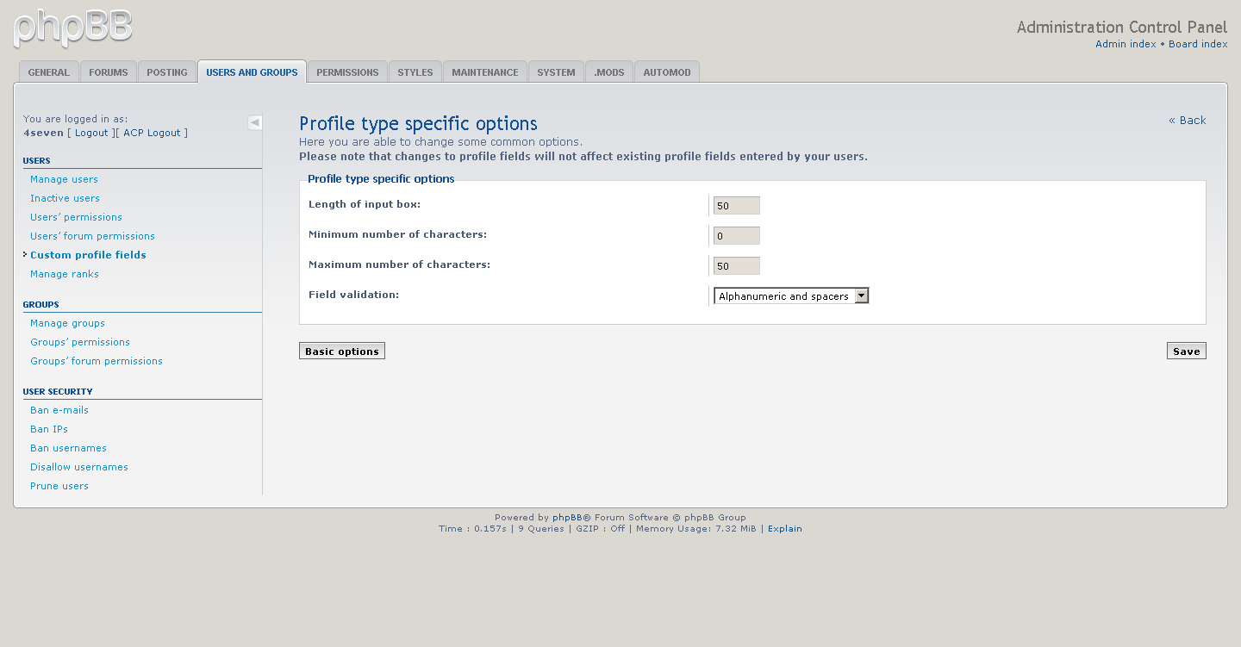Click the phpBB logo
Viewport: 1241px width, 647px height.
(73, 28)
